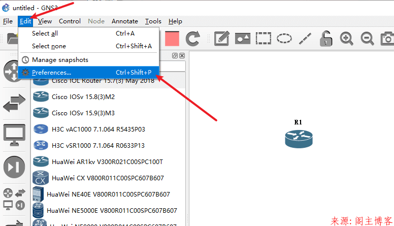The image size is (394, 226).
Task: Select the draw line tool
Action: point(305,39)
